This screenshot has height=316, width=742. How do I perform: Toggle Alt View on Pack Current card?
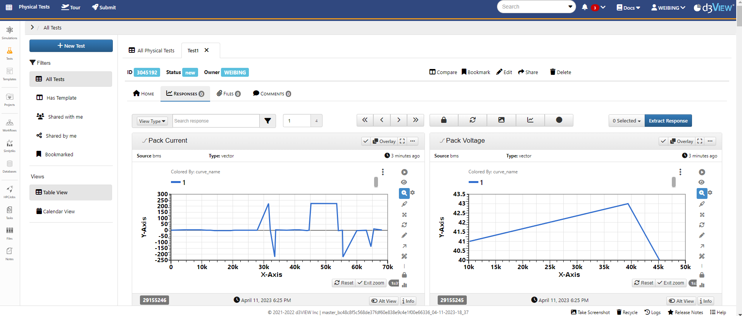pyautogui.click(x=384, y=301)
